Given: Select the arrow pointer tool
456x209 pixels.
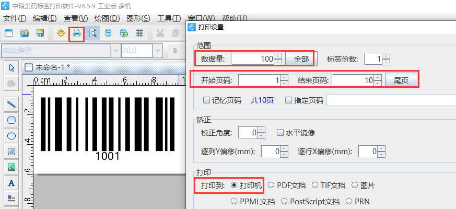Looking at the screenshot, I should [x=11, y=68].
